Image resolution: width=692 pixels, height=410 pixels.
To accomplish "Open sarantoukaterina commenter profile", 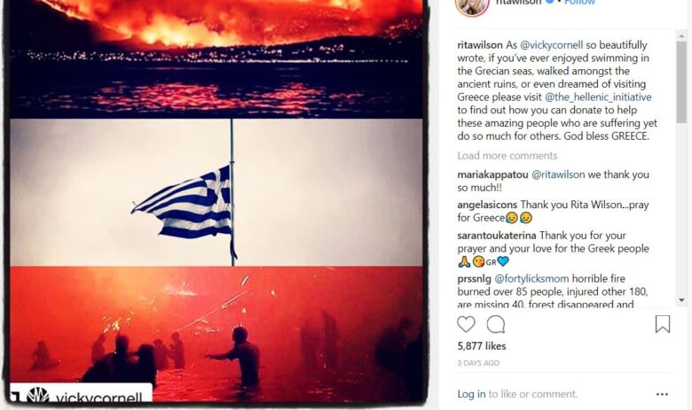I will pyautogui.click(x=497, y=236).
